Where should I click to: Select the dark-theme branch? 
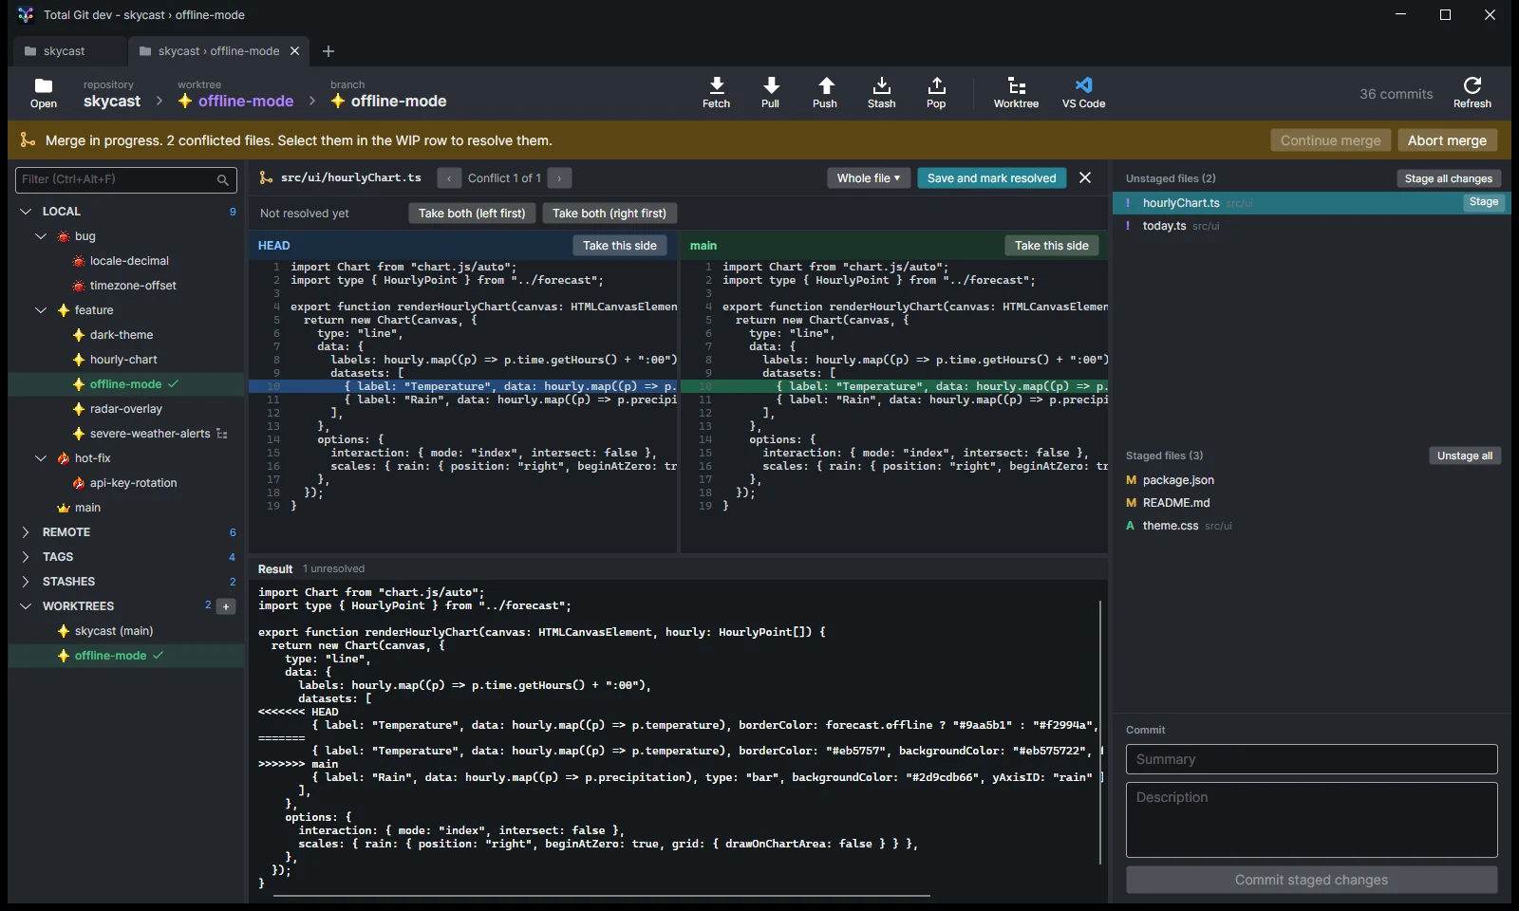[x=122, y=335]
